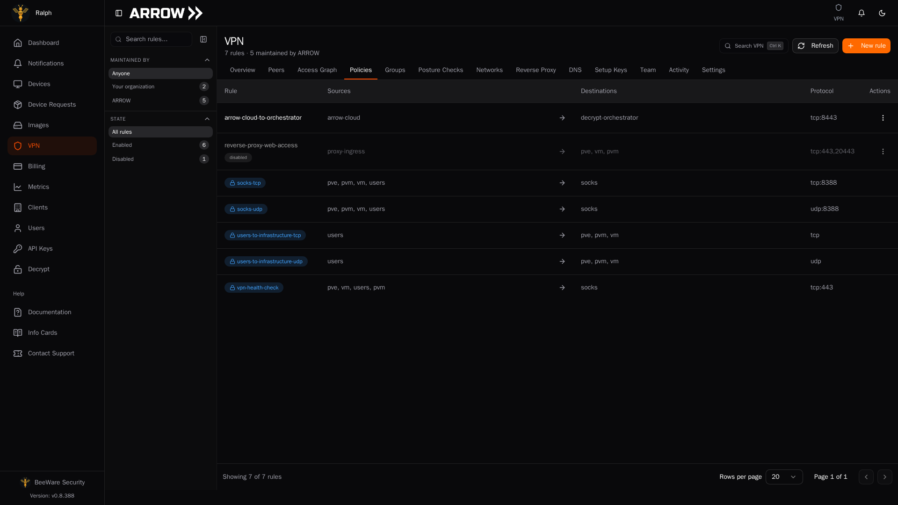This screenshot has height=505, width=898.
Task: Open Documentation help link
Action: click(x=52, y=312)
